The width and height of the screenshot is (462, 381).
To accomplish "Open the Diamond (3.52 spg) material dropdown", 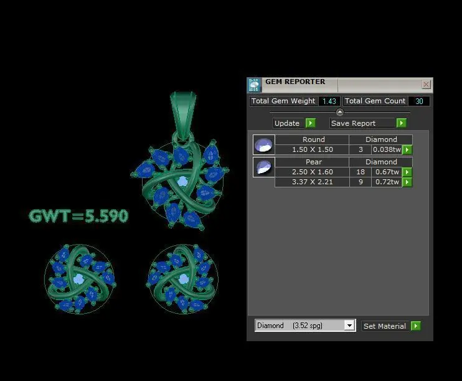I will pyautogui.click(x=305, y=326).
